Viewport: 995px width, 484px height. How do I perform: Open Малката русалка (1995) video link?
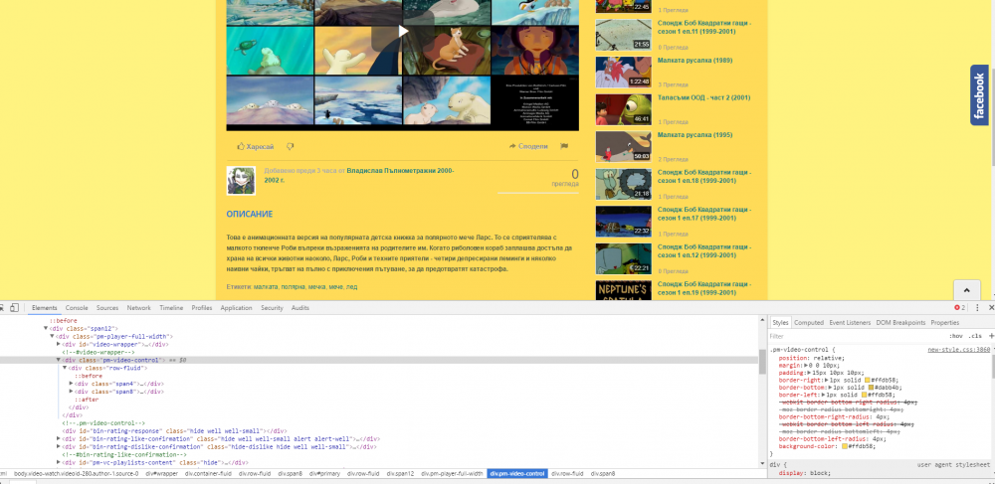click(x=696, y=135)
